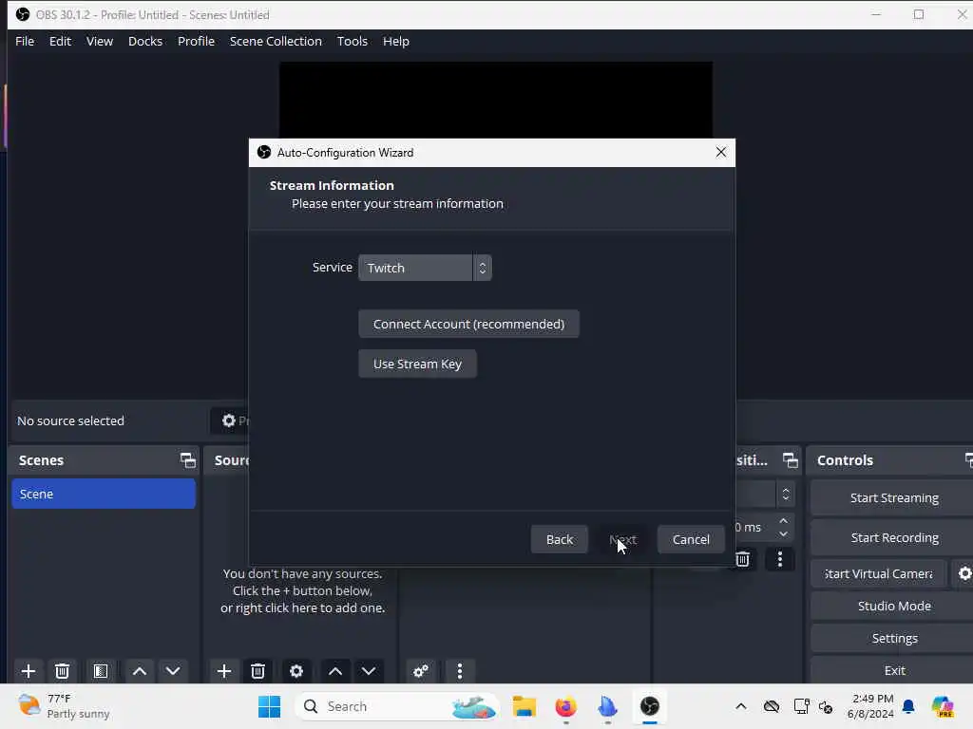The height and width of the screenshot is (729, 973).
Task: Open the Profile menu
Action: point(196,41)
